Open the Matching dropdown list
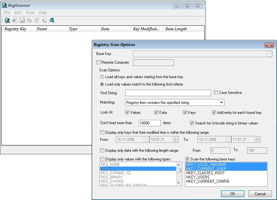The image size is (277, 200). coord(221,103)
